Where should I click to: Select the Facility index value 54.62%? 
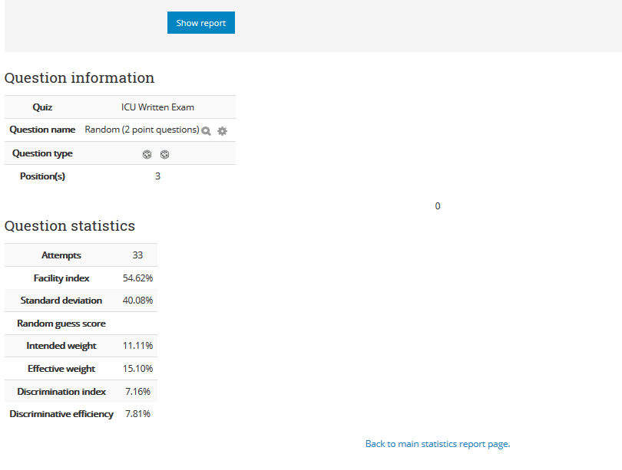pos(137,278)
